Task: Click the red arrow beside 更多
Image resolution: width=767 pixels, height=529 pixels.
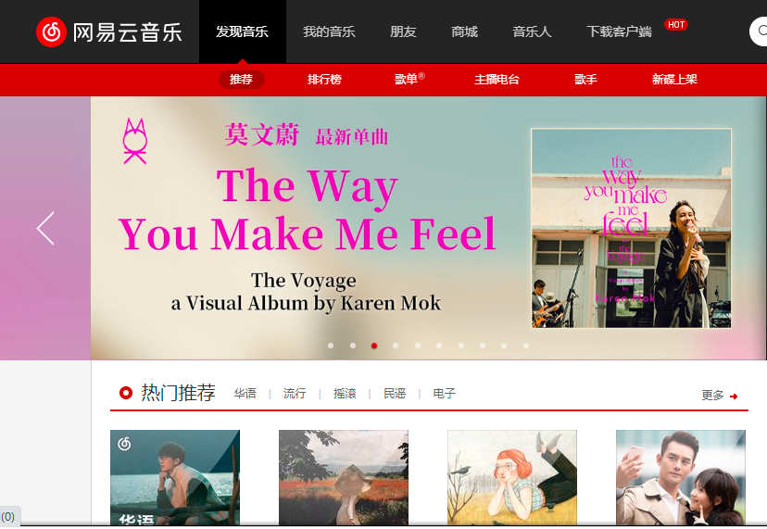Action: coord(734,397)
